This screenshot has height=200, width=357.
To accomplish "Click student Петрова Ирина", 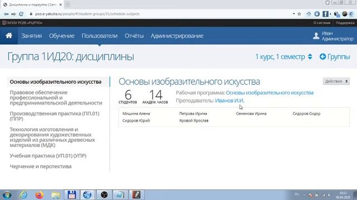I will tap(193, 113).
